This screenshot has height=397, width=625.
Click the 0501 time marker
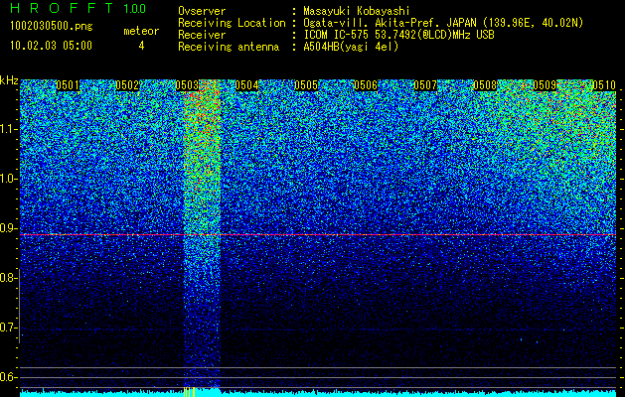(x=68, y=85)
